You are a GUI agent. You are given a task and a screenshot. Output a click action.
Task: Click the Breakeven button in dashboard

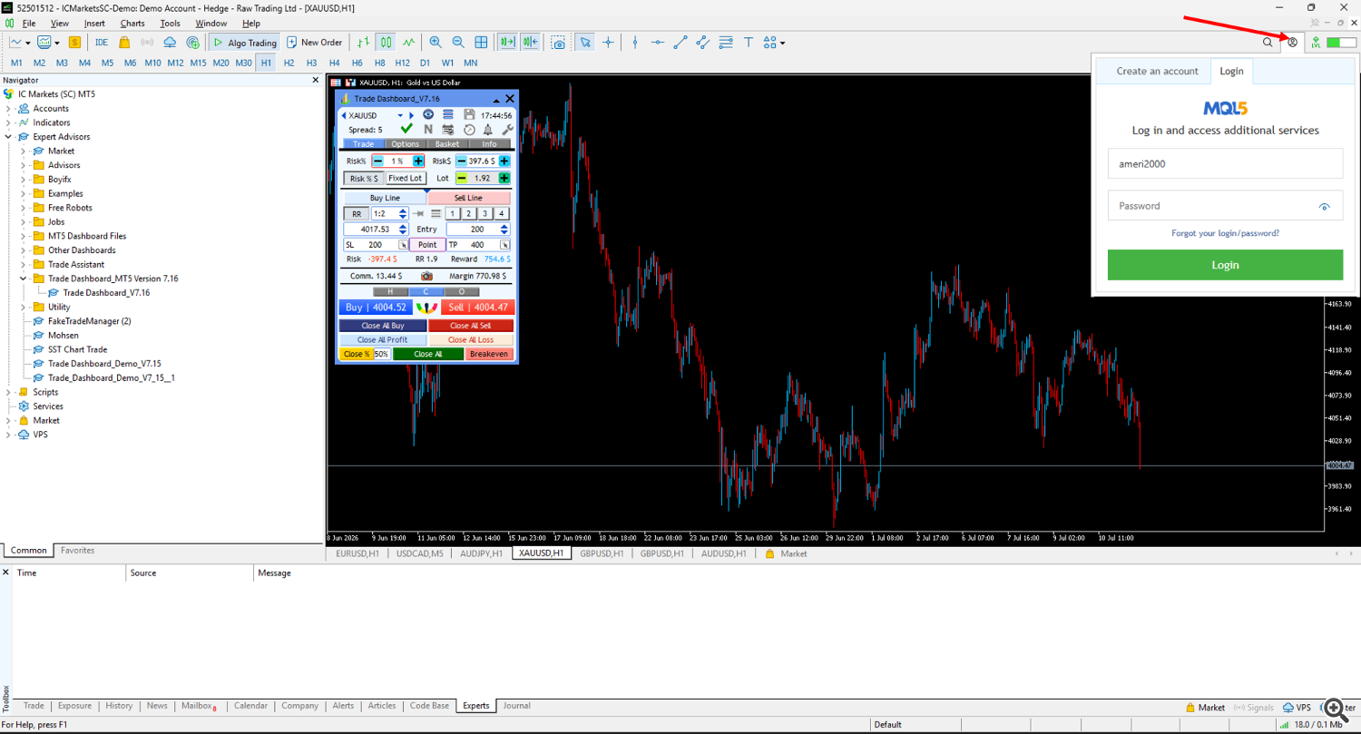[x=490, y=354]
